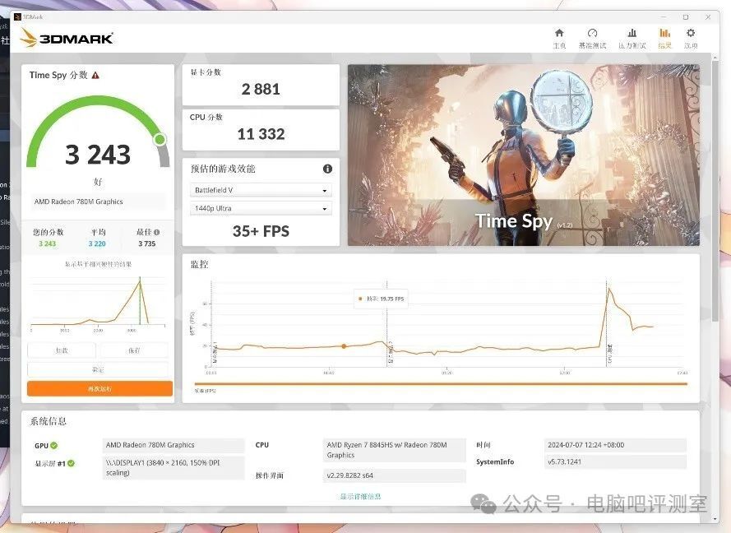Click the vertical scrollbar on the right edge
This screenshot has width=731, height=533.
click(715, 190)
